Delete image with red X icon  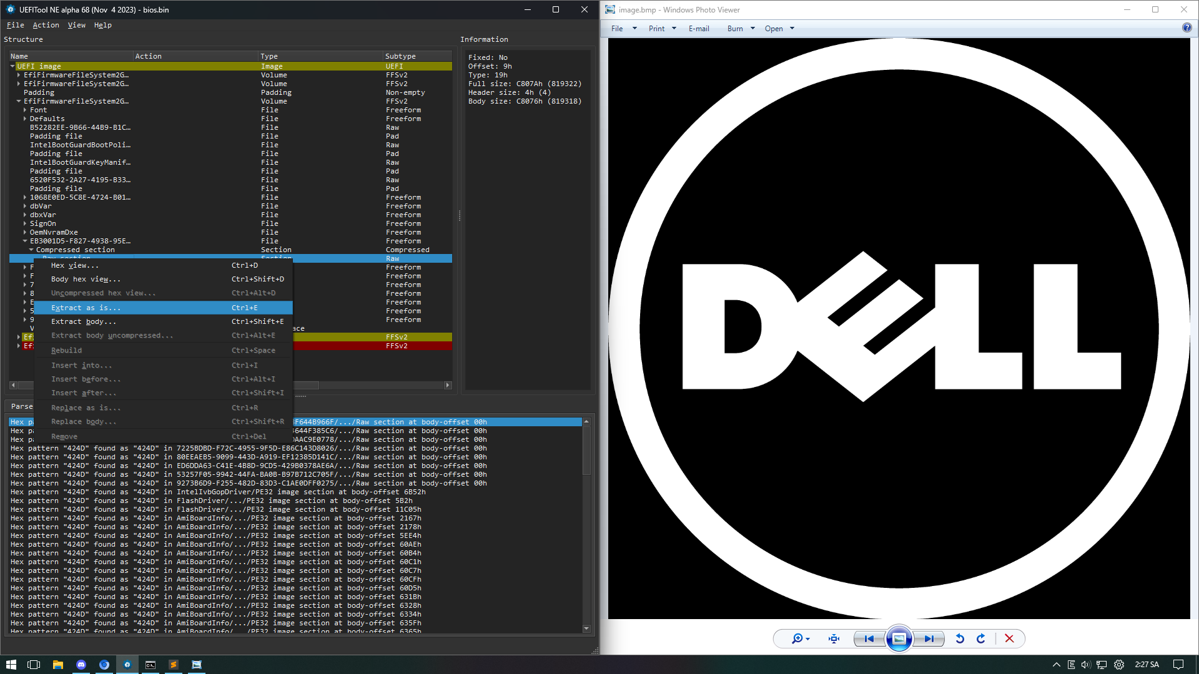(1009, 638)
